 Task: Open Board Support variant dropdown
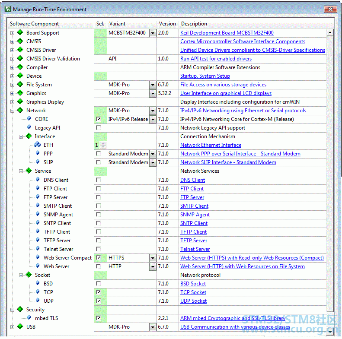coord(153,33)
